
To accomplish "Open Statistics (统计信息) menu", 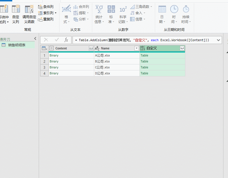I will [99, 14].
